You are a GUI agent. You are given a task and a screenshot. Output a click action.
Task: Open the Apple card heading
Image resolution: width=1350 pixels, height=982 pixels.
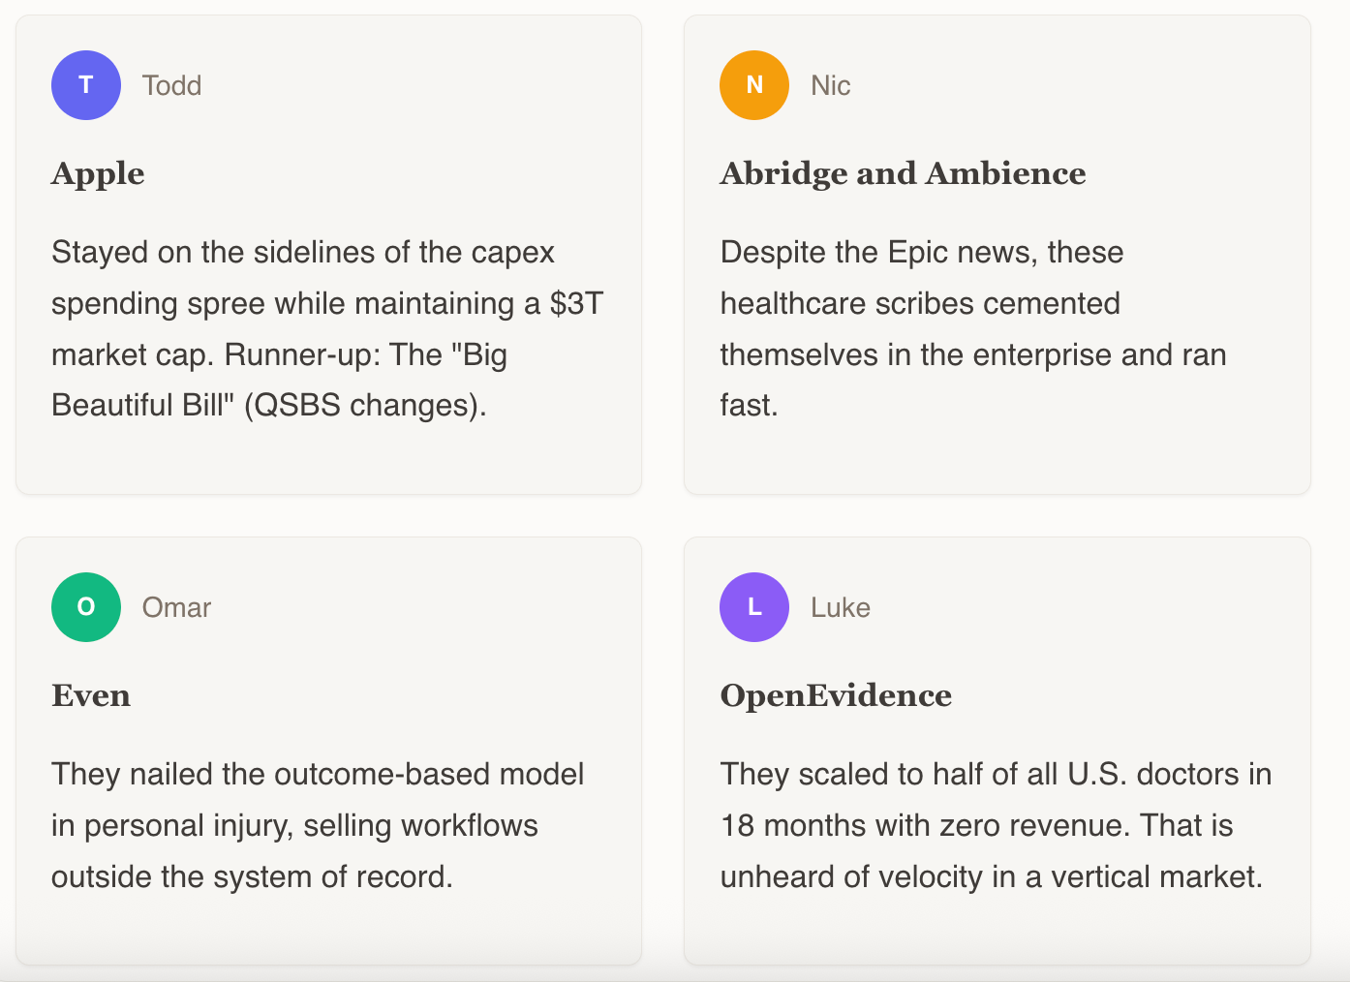[98, 174]
